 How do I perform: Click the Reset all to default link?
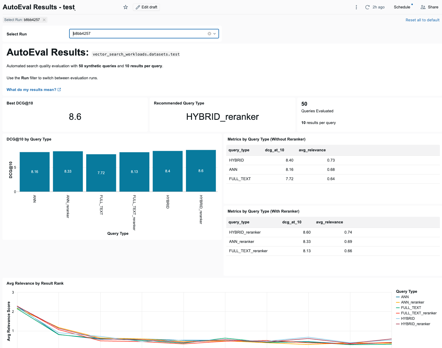coord(422,20)
